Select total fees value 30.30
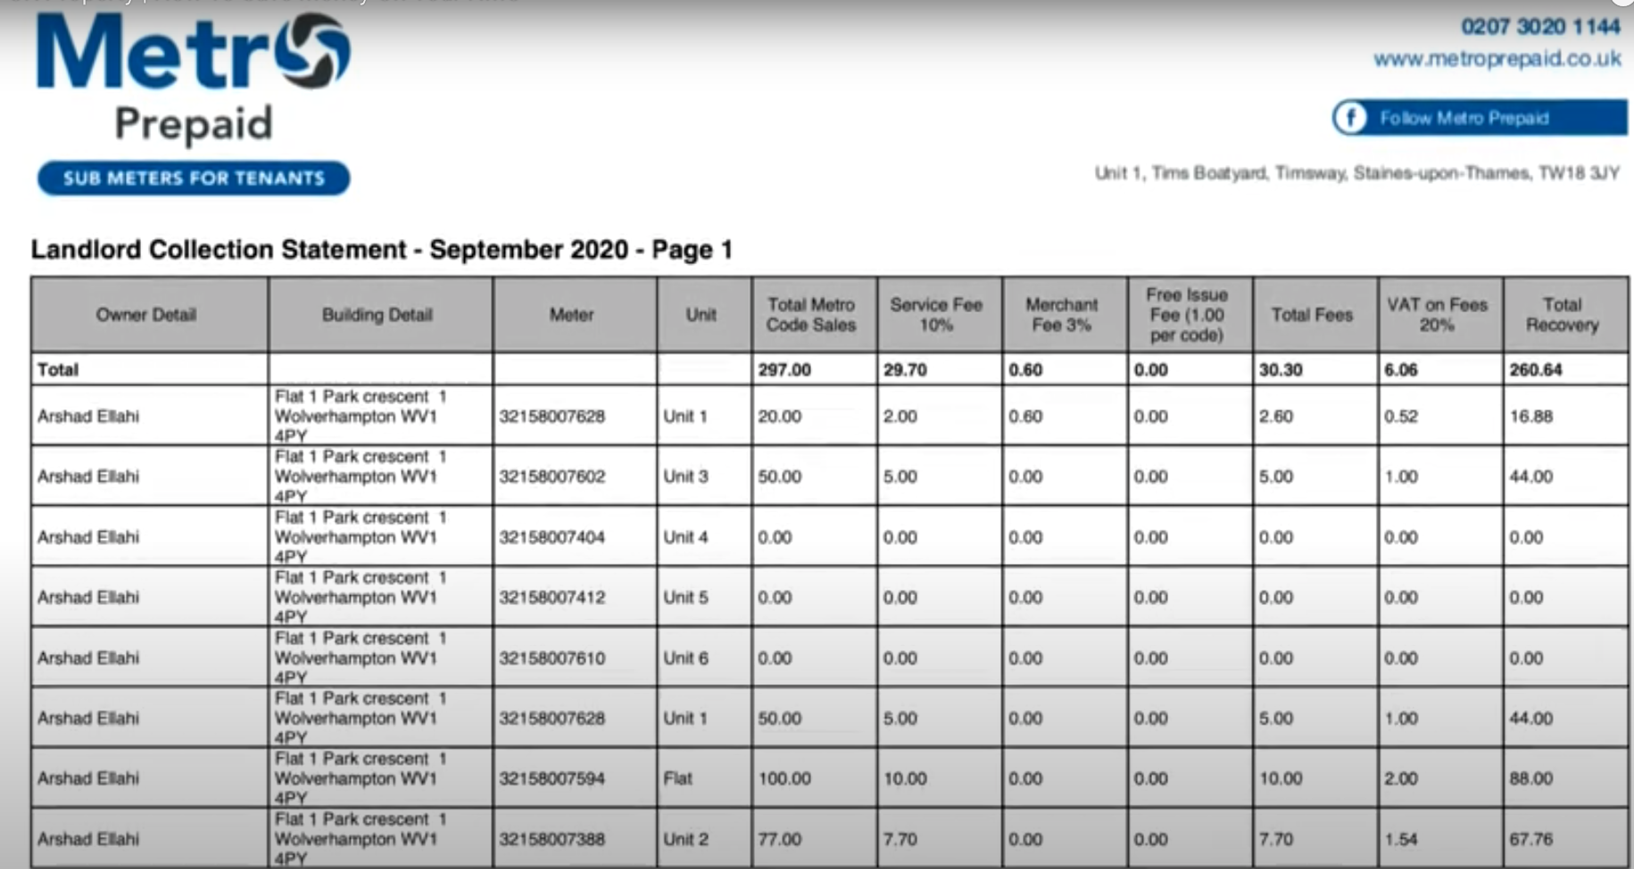Screen dimensions: 1634x869 point(1281,369)
